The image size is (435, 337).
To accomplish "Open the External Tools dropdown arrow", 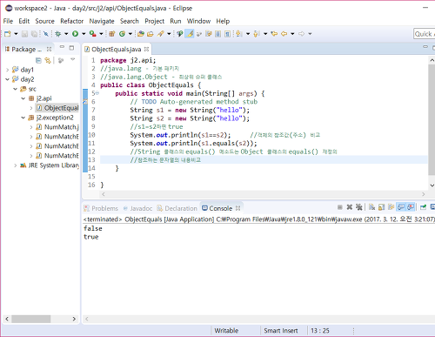I will pos(101,34).
